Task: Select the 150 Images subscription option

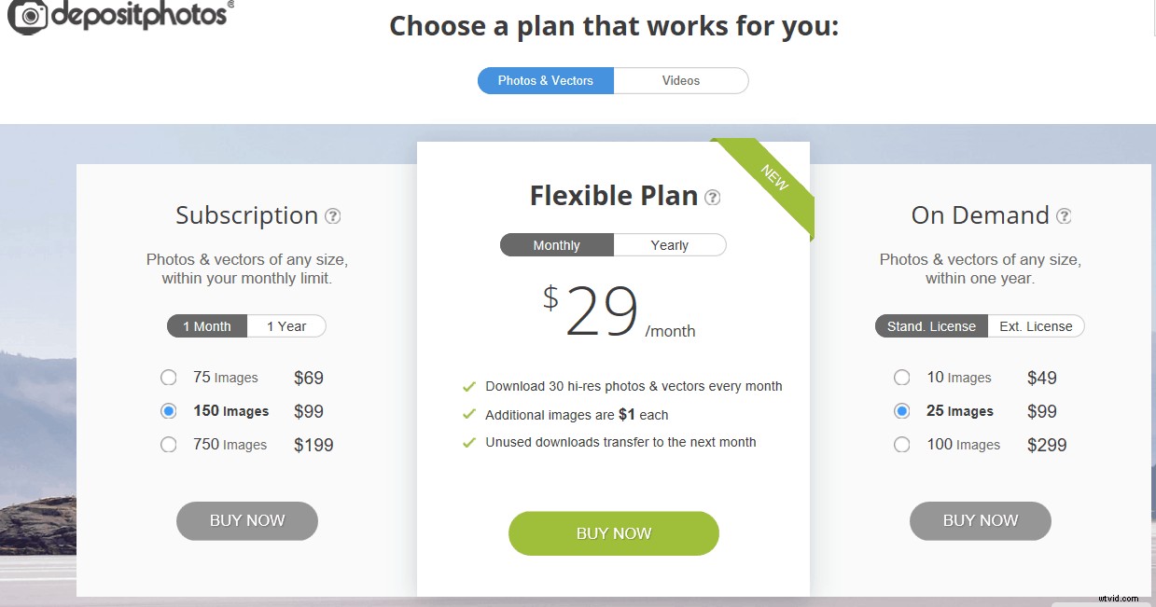Action: click(x=169, y=411)
